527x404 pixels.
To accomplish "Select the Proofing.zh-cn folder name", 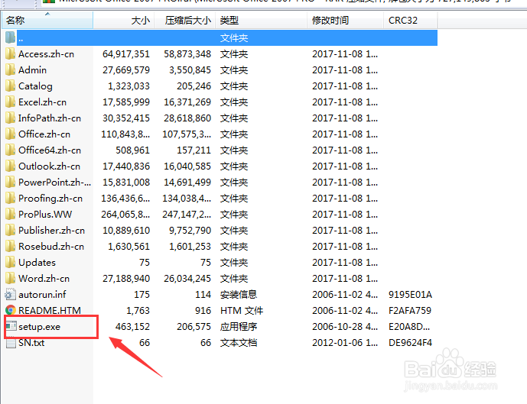I will pos(50,199).
